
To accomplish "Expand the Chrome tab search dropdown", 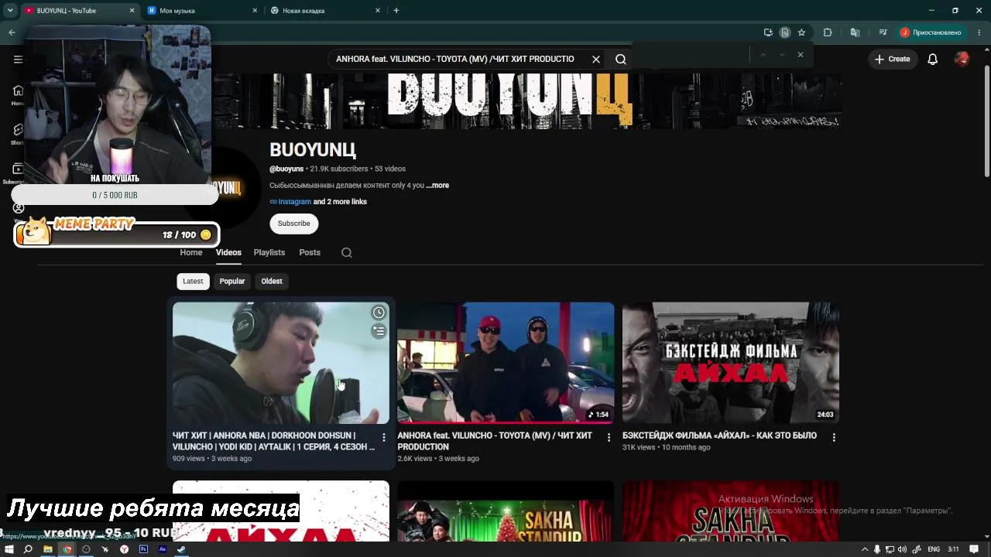I will coord(10,11).
